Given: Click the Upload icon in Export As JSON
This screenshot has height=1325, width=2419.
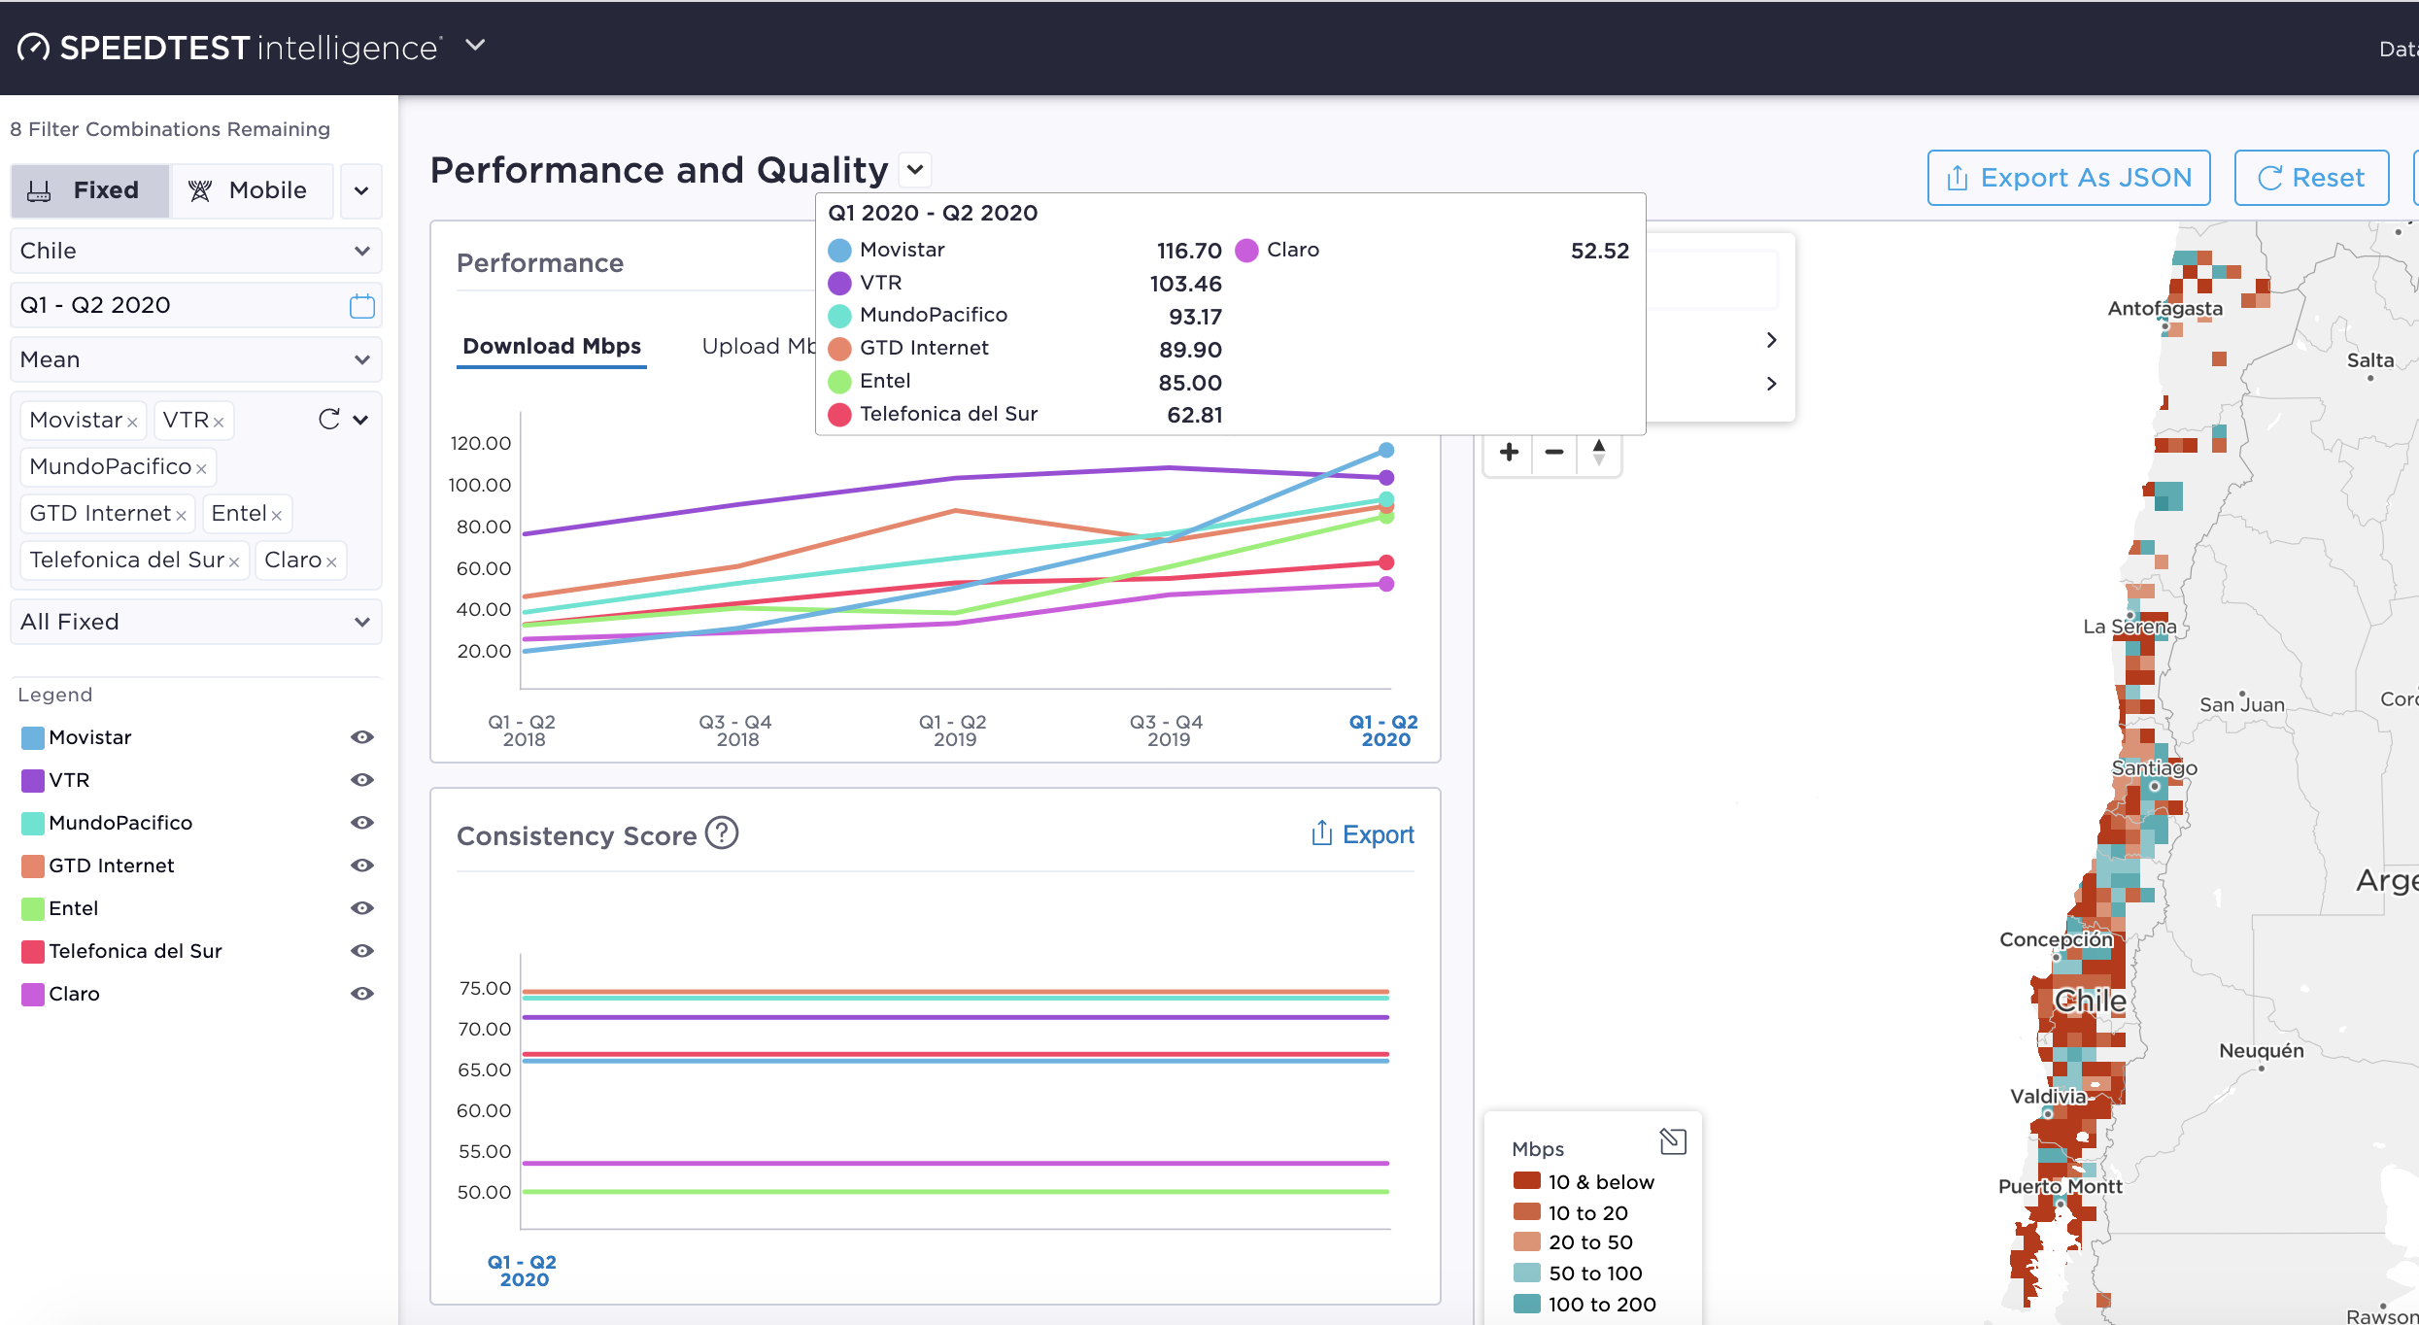Looking at the screenshot, I should [x=1958, y=178].
